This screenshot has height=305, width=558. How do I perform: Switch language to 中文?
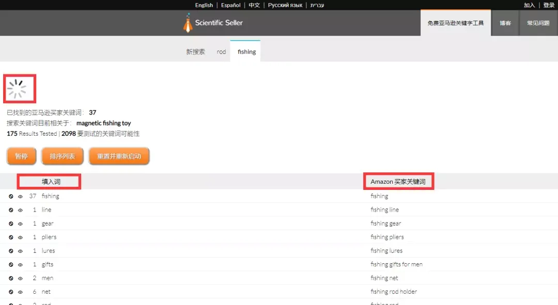tap(254, 5)
